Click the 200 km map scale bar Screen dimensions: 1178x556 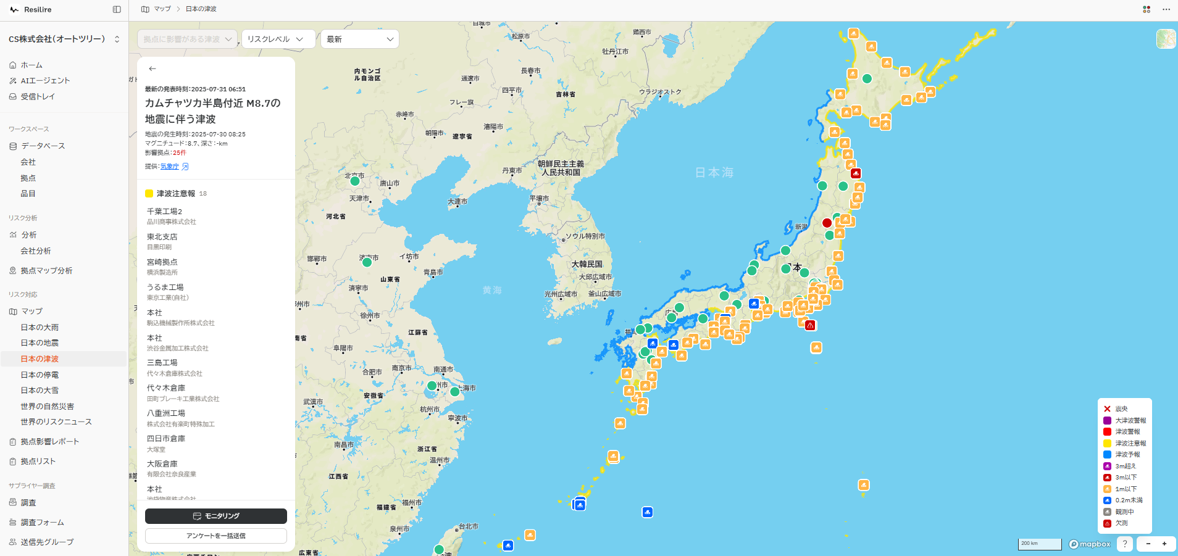1040,544
